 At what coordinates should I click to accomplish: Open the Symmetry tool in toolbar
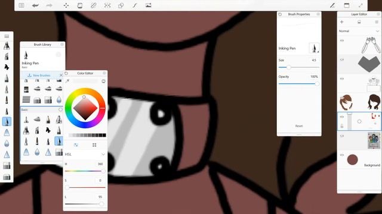[x=107, y=5]
